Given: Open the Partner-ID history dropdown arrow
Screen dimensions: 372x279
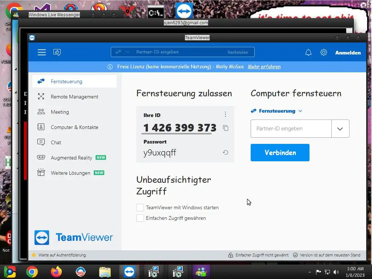Looking at the screenshot, I should (340, 129).
